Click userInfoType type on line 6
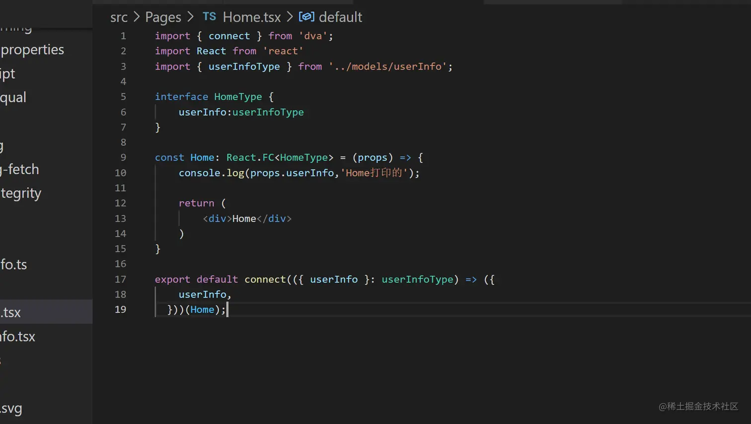Image resolution: width=751 pixels, height=424 pixels. click(x=268, y=112)
